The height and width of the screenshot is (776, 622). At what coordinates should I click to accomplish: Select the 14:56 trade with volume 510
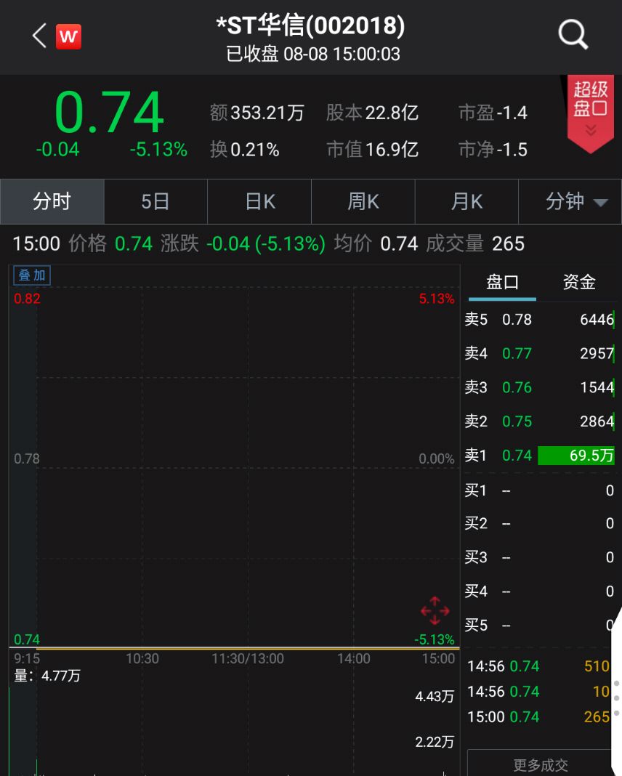(538, 666)
